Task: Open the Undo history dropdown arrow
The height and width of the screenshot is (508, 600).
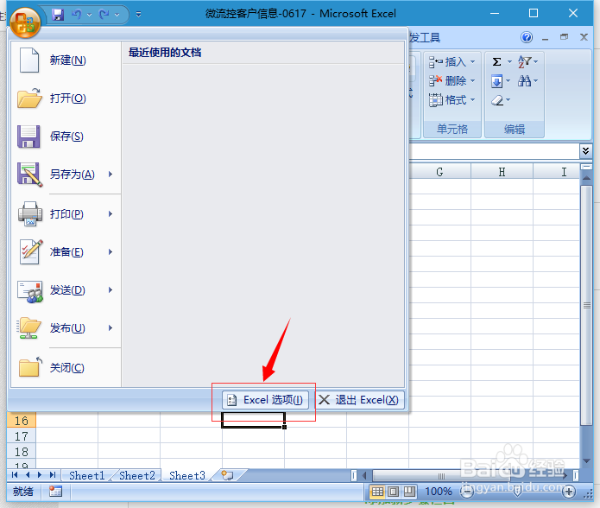Action: pos(89,15)
